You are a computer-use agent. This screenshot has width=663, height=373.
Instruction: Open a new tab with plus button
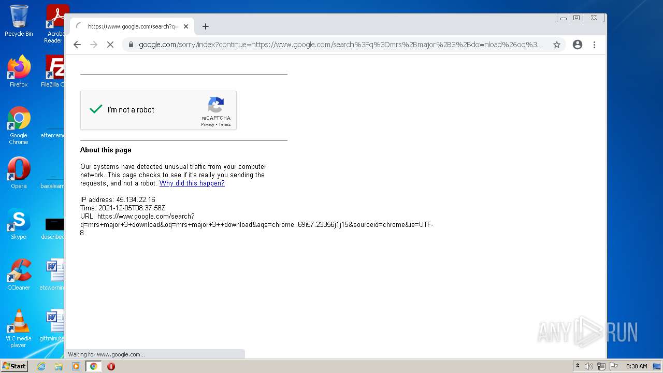click(206, 26)
